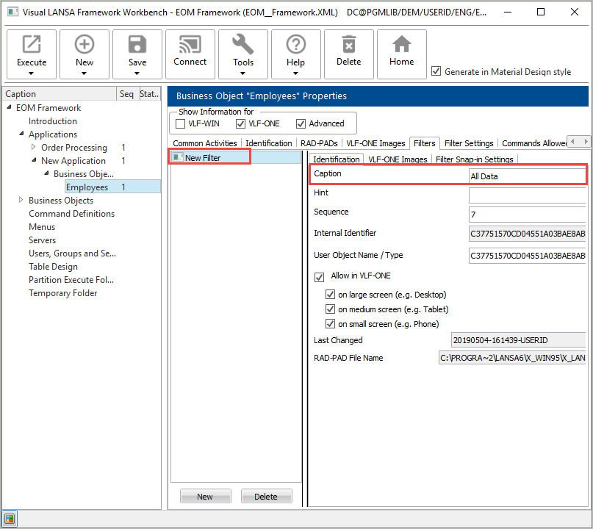Click the User Object Name / Type field
The width and height of the screenshot is (593, 529).
(x=527, y=256)
